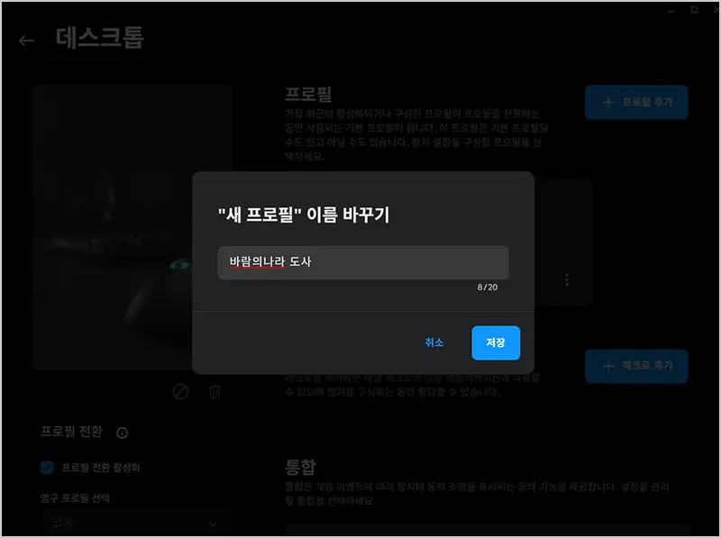Viewport: 721px width, 538px height.
Task: Click the back arrow next to 데스크톱
Action: click(26, 41)
